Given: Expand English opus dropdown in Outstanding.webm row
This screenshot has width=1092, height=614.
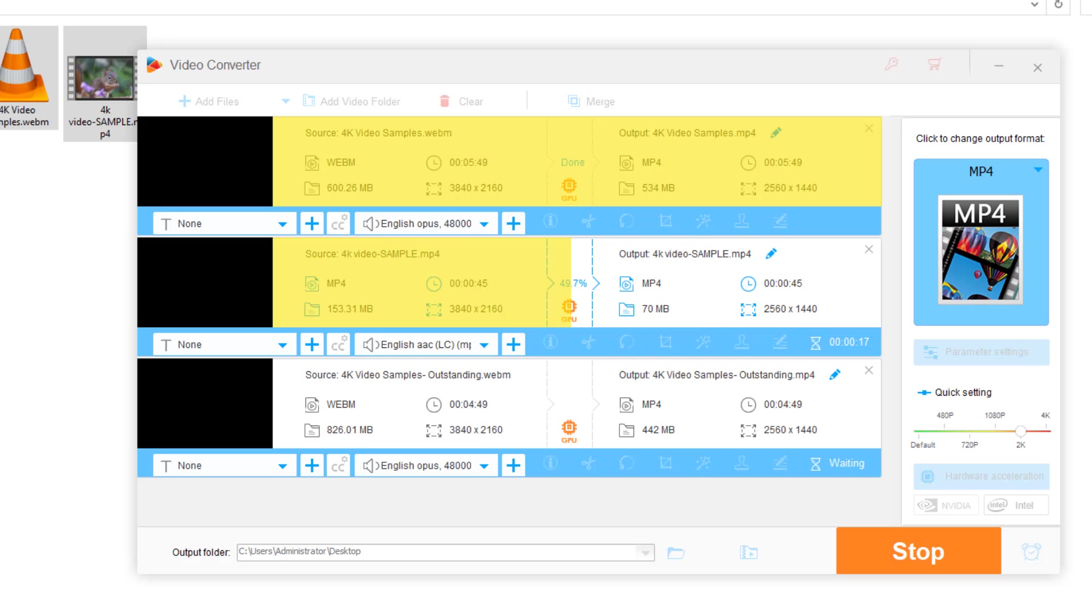Looking at the screenshot, I should point(484,466).
